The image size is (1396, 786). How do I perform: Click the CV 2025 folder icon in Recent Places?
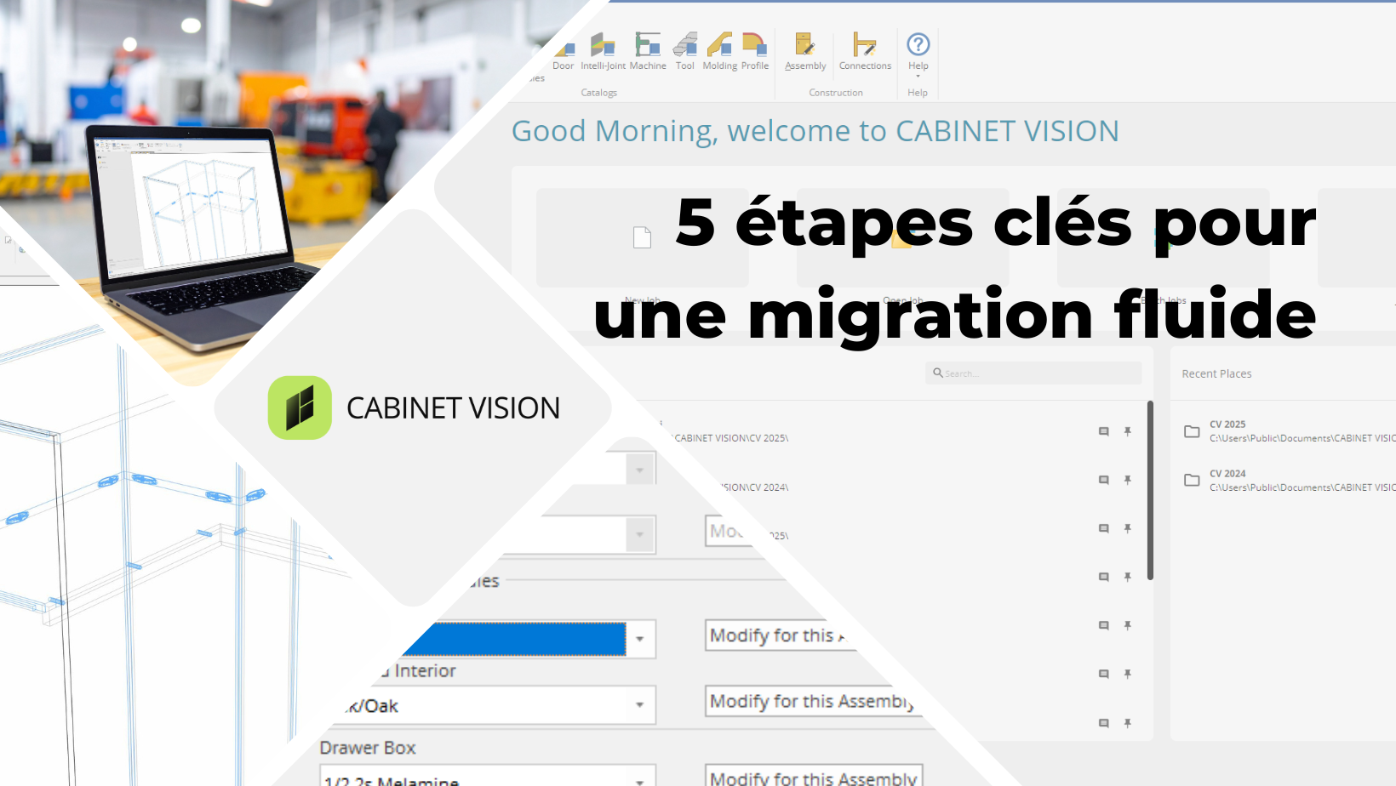[x=1193, y=431]
